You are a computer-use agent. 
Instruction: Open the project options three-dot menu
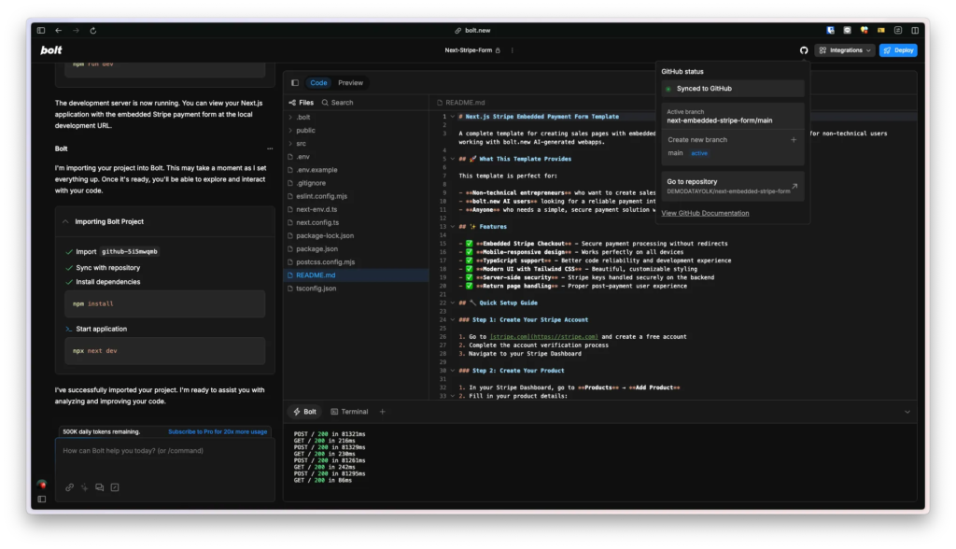513,50
